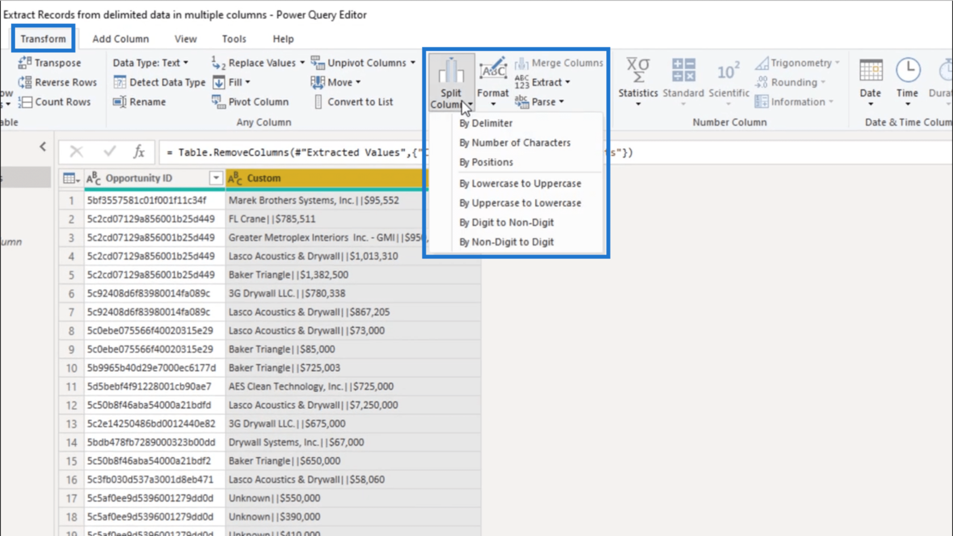Viewport: 953px width, 536px height.
Task: Collapse the queries pane with the chevron
Action: click(43, 147)
